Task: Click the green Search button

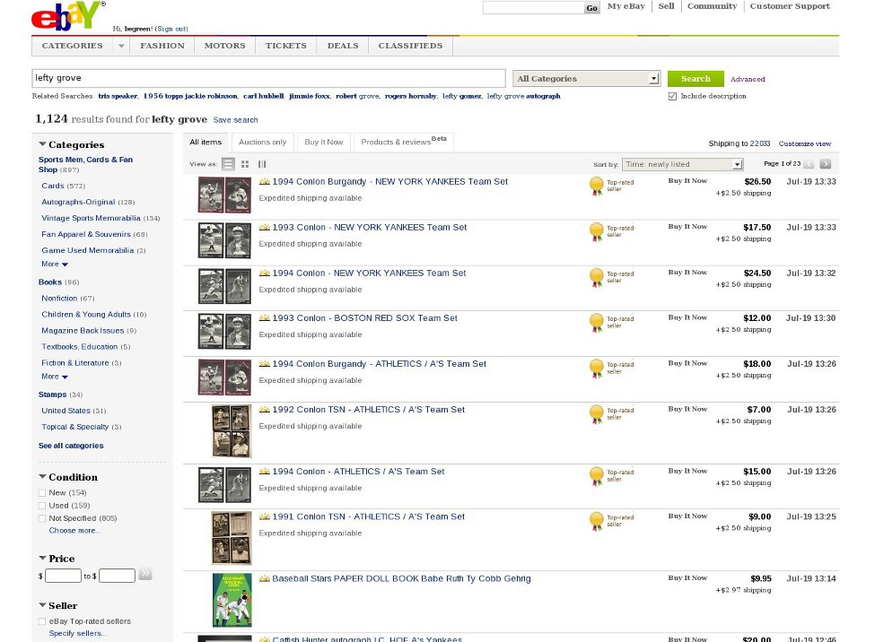Action: [x=695, y=79]
